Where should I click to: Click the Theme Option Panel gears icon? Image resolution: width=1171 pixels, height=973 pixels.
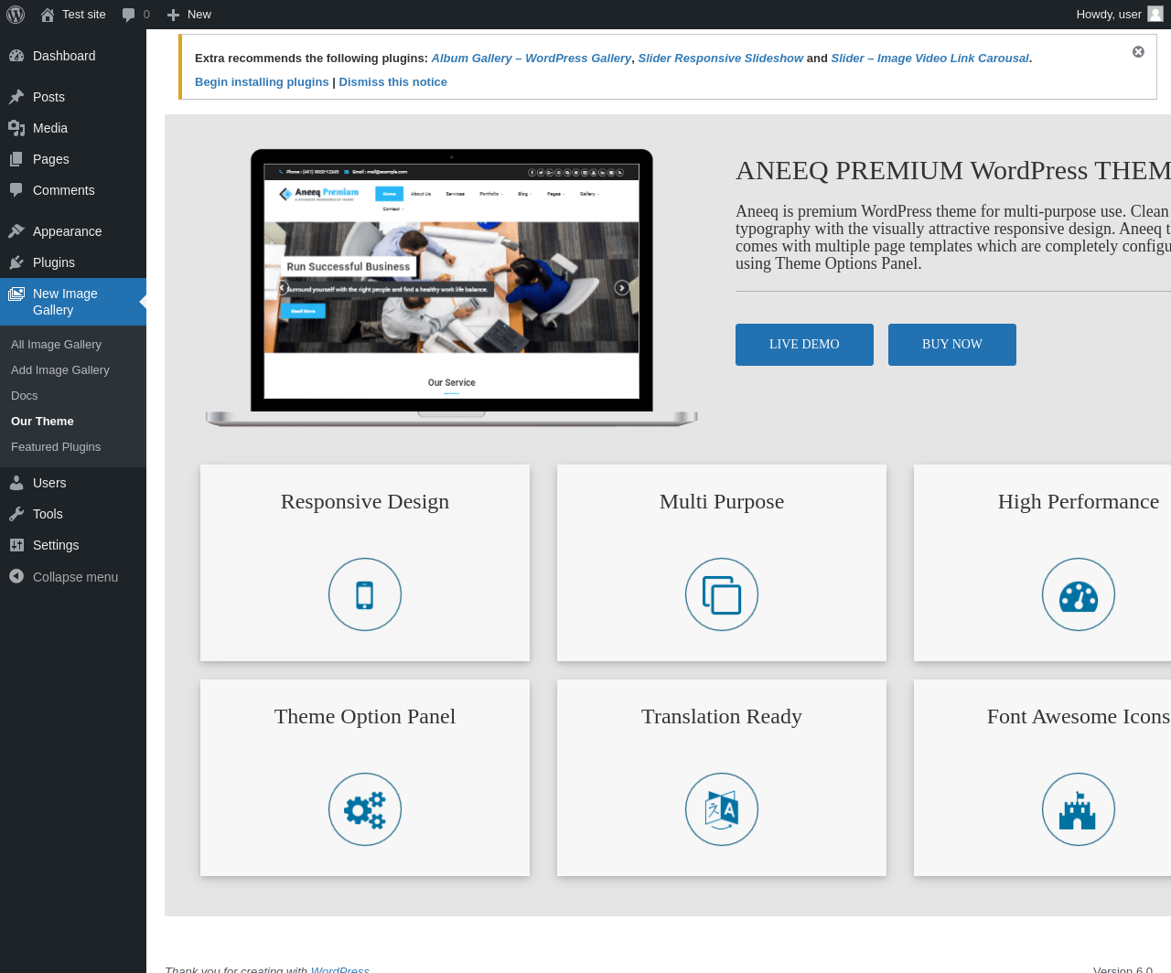pos(365,809)
